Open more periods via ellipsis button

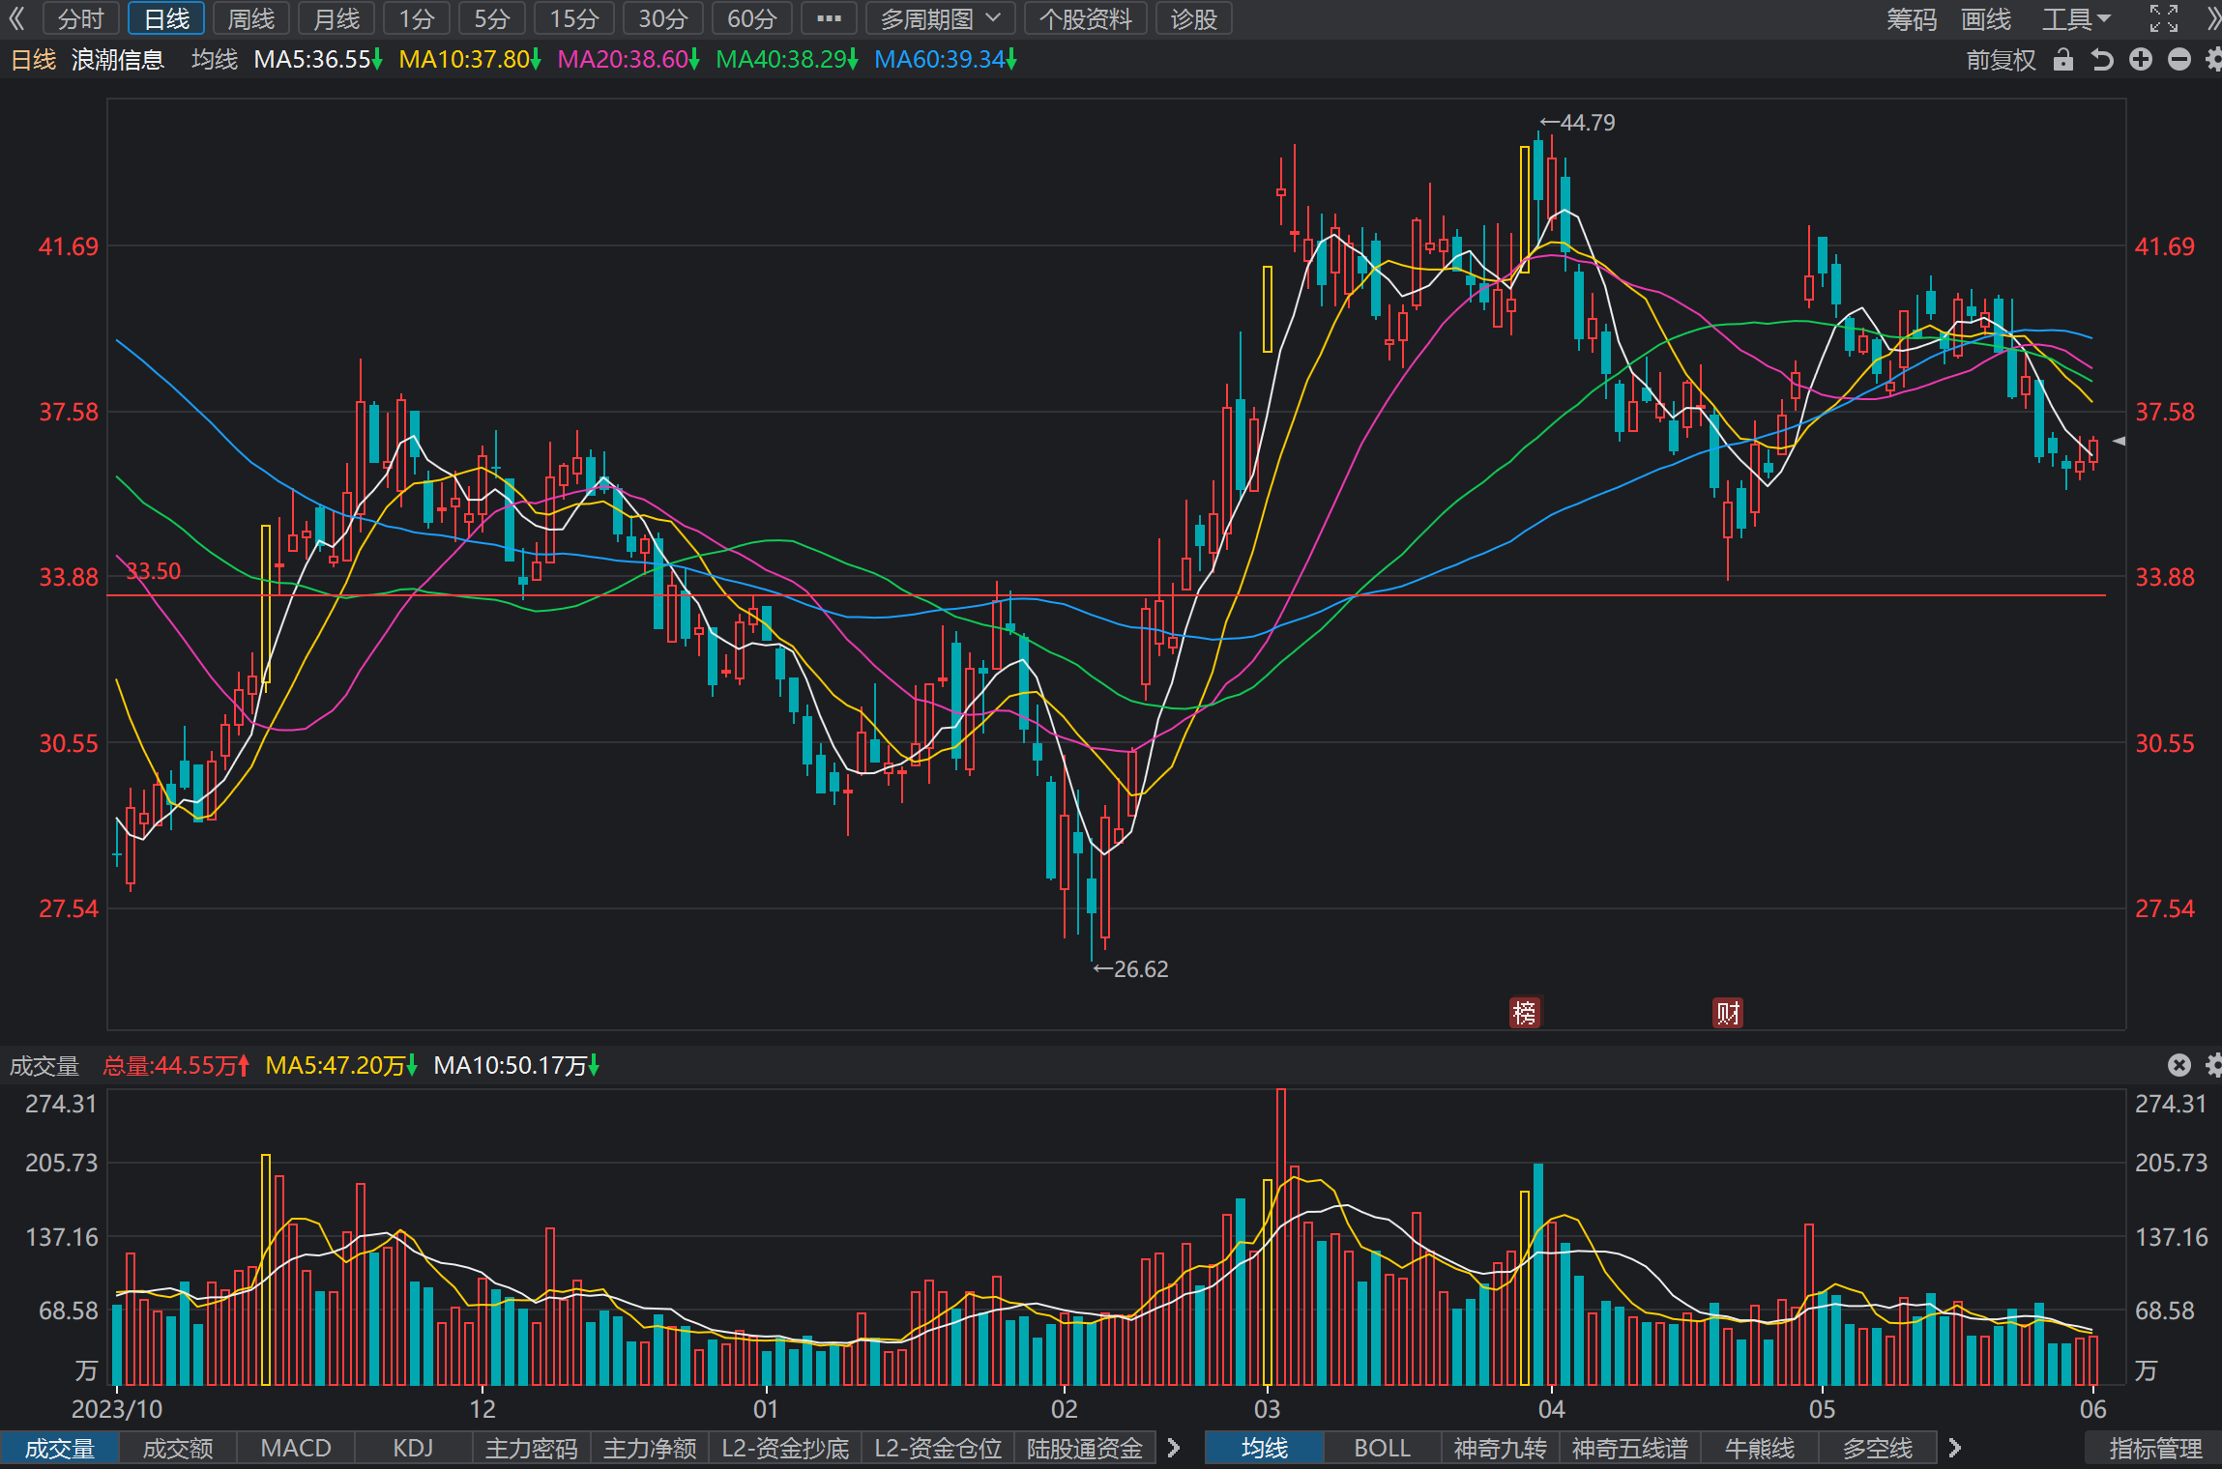coord(829,18)
